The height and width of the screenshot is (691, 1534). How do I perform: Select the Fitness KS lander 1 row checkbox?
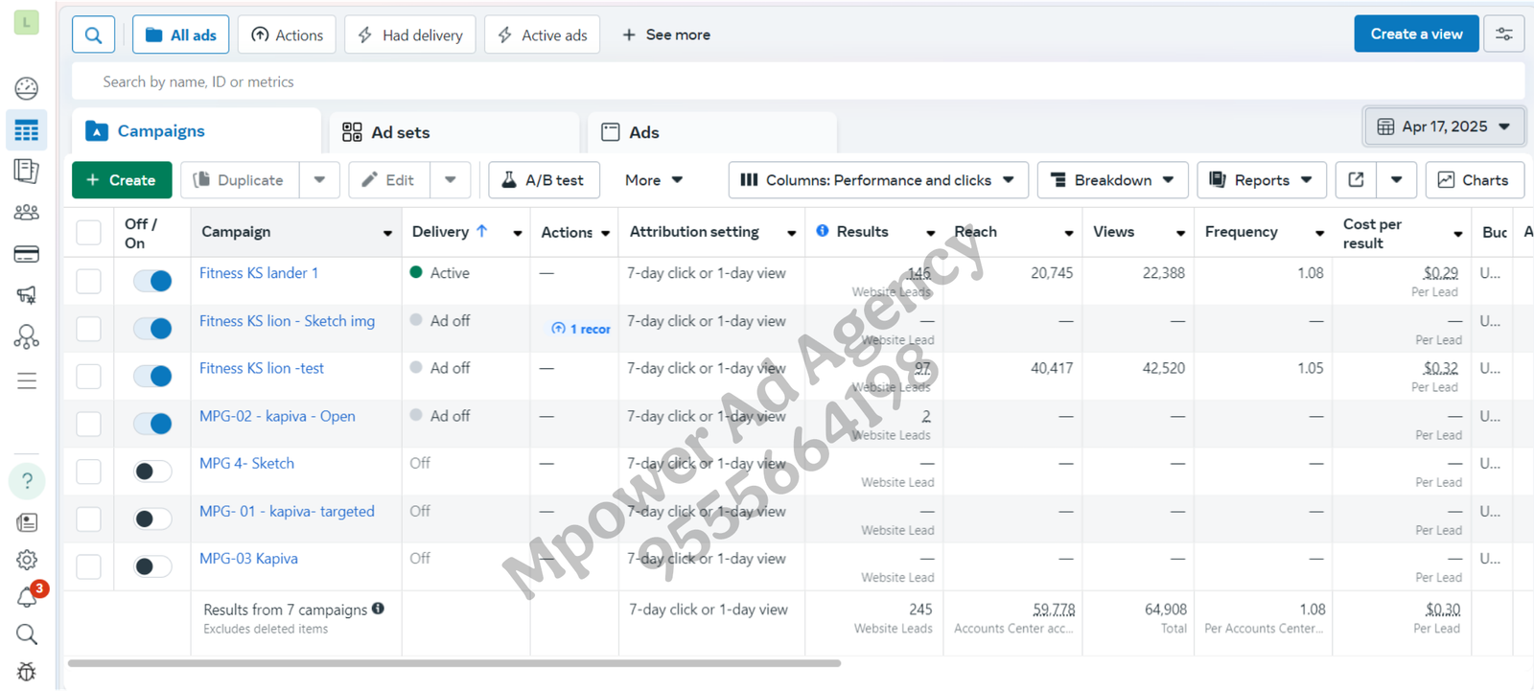[x=88, y=281]
